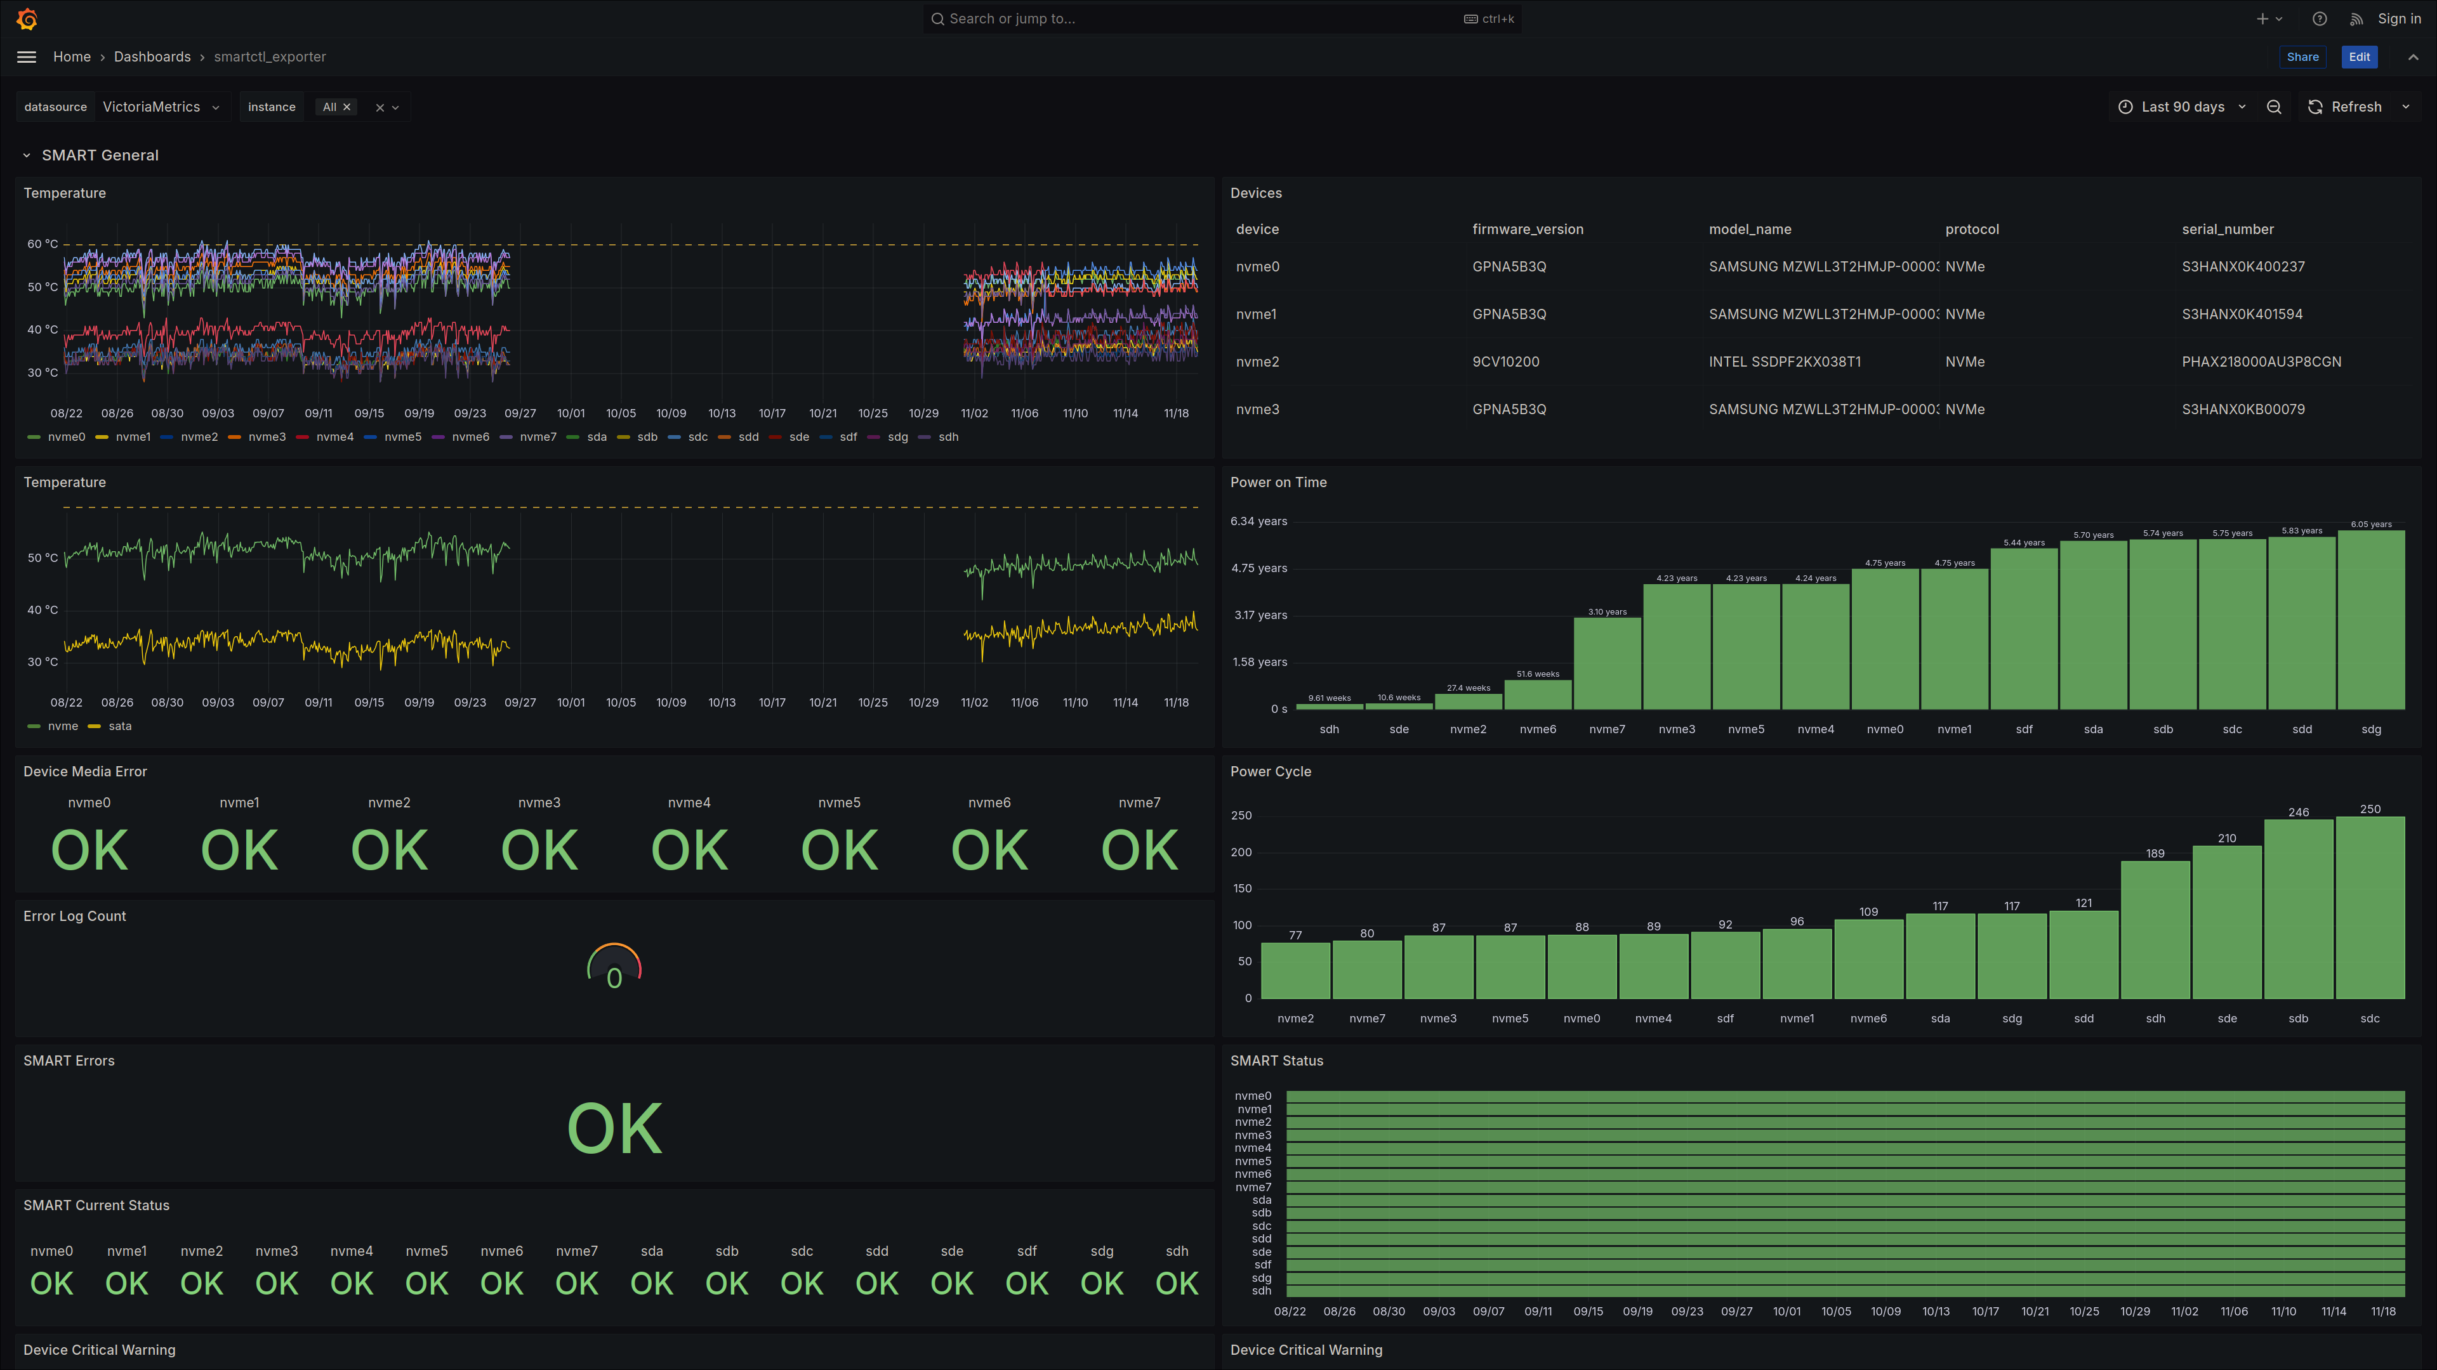Collapse top bar with chevron-up icon
The image size is (2437, 1370).
[2414, 56]
